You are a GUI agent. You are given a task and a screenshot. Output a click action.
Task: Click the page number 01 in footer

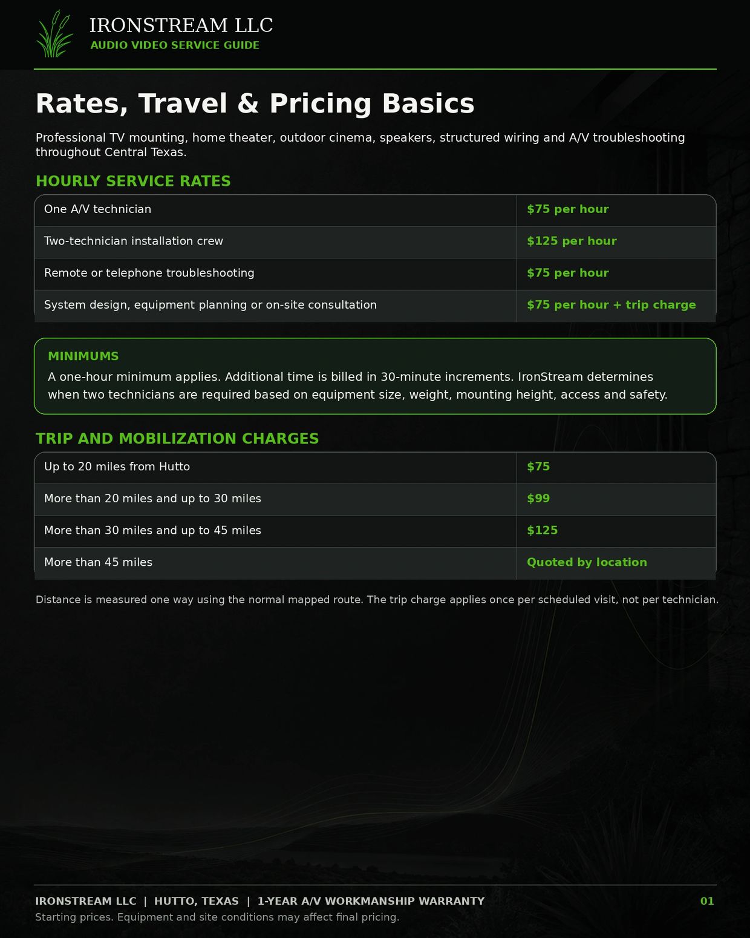(x=707, y=901)
